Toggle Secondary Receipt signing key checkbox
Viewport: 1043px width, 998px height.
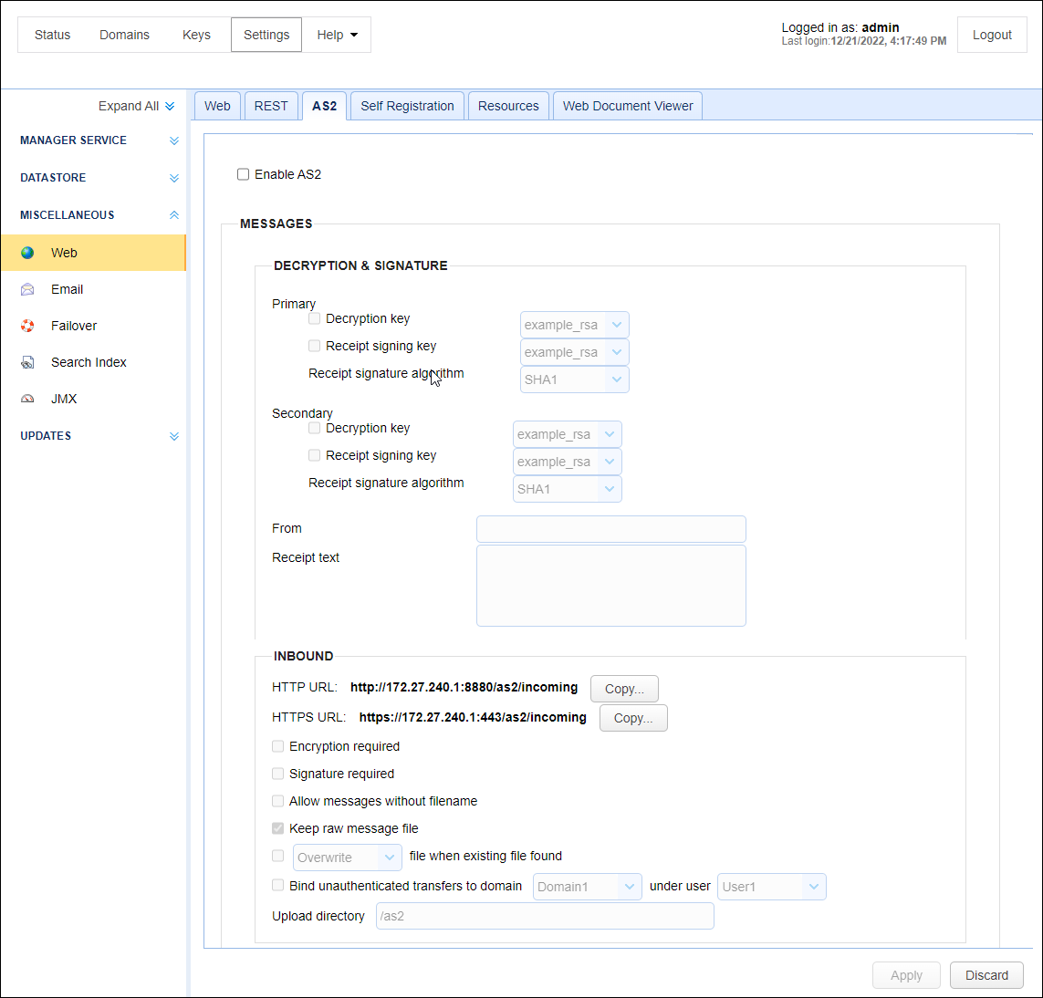click(x=315, y=455)
